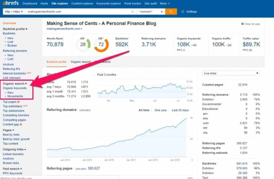
Task: Open the More menu dropdown
Action: click(165, 3)
